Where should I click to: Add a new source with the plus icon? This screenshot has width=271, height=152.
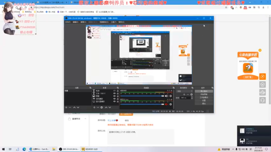pyautogui.click(x=94, y=107)
